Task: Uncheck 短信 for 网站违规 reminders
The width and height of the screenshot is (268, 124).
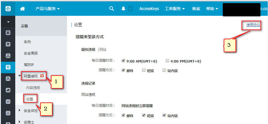Action: click(144, 115)
